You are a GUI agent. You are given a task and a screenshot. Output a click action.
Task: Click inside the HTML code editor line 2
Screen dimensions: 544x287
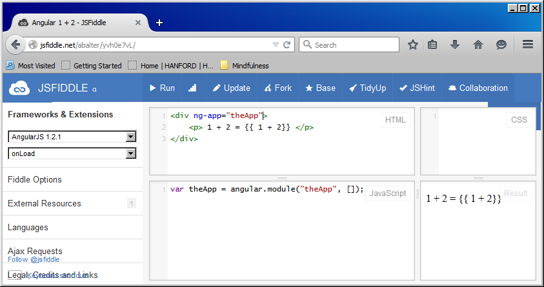tap(251, 128)
